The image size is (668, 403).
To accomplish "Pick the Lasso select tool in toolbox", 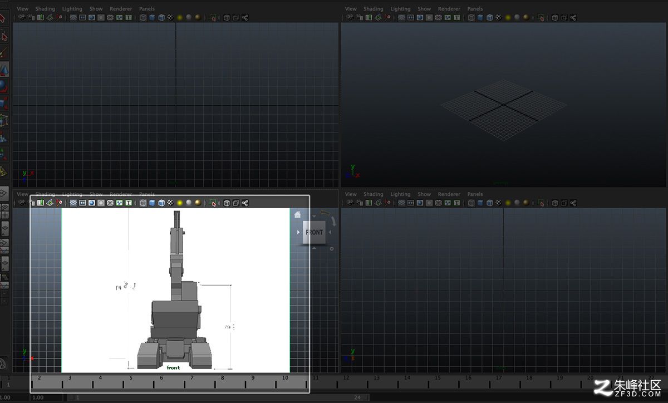I will click(4, 36).
